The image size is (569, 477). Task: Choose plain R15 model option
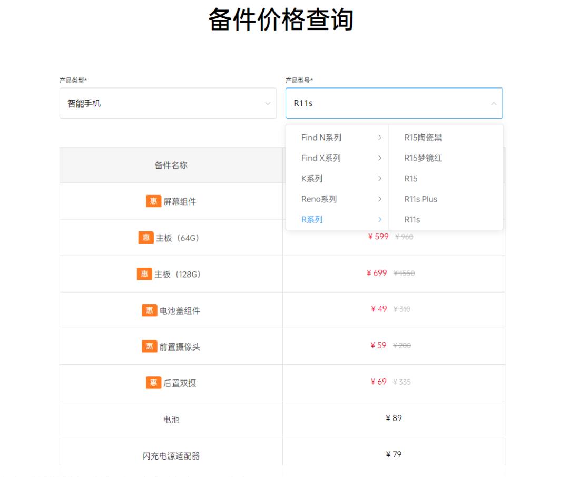(x=411, y=179)
